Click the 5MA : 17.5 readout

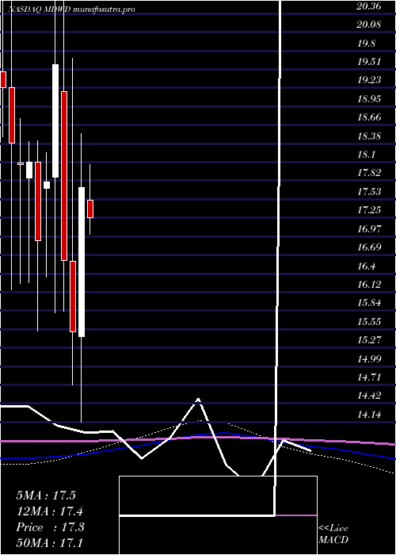[x=46, y=496]
